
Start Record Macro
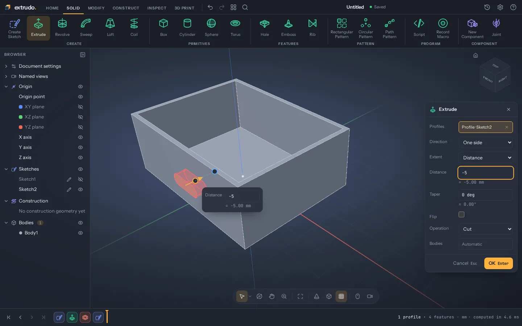point(443,28)
